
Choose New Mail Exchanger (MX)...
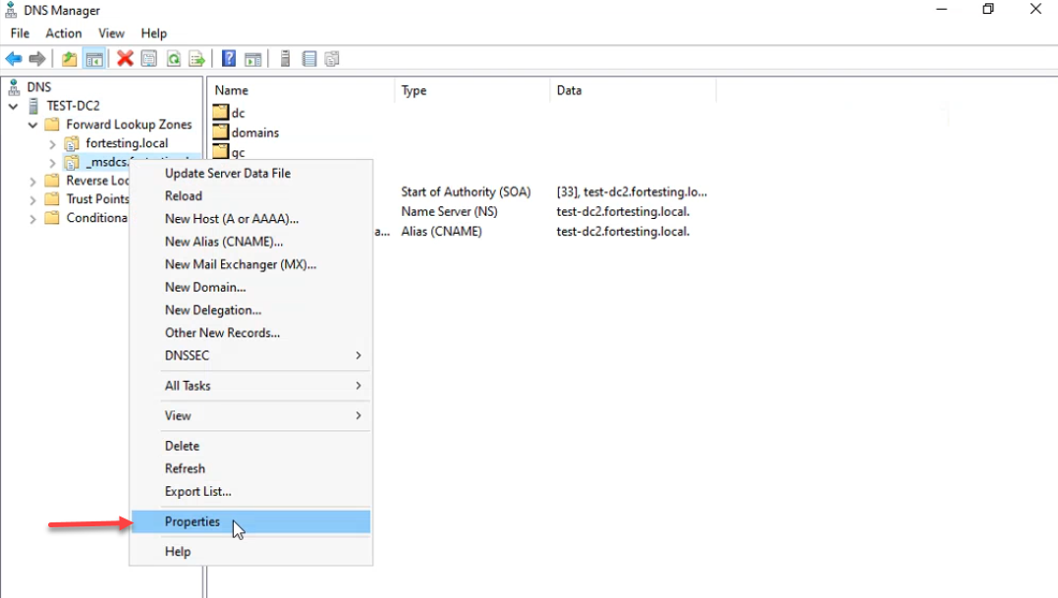tap(251, 265)
